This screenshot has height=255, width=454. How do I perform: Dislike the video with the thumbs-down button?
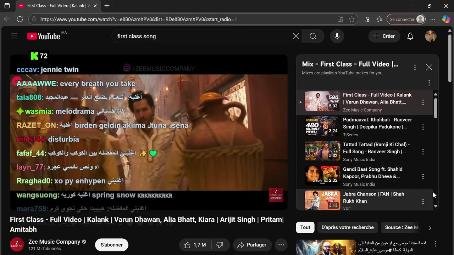[x=220, y=245]
